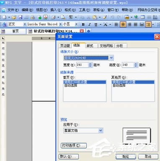The width and height of the screenshot is (160, 161).
Task: Open the 视图(V) menu
Action: [42, 10]
